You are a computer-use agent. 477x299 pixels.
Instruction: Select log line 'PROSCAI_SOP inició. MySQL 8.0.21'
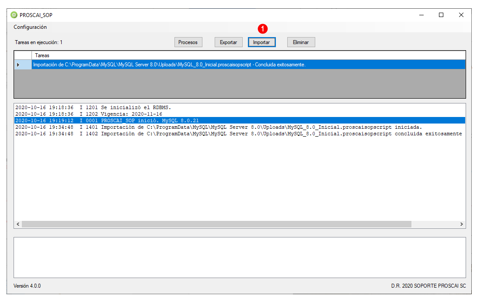click(240, 120)
